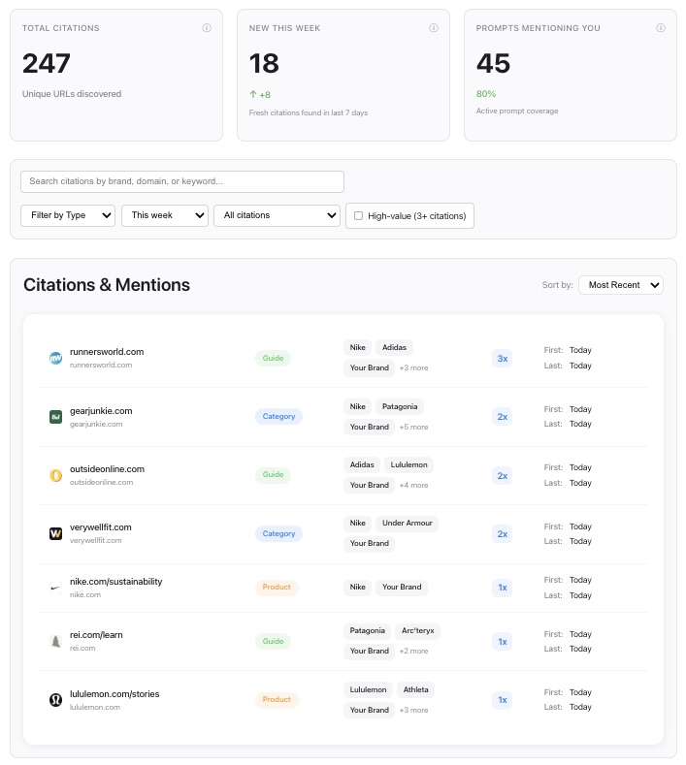The image size is (686, 765).
Task: Click Guide tag on rei.com/learn row
Action: (x=273, y=641)
